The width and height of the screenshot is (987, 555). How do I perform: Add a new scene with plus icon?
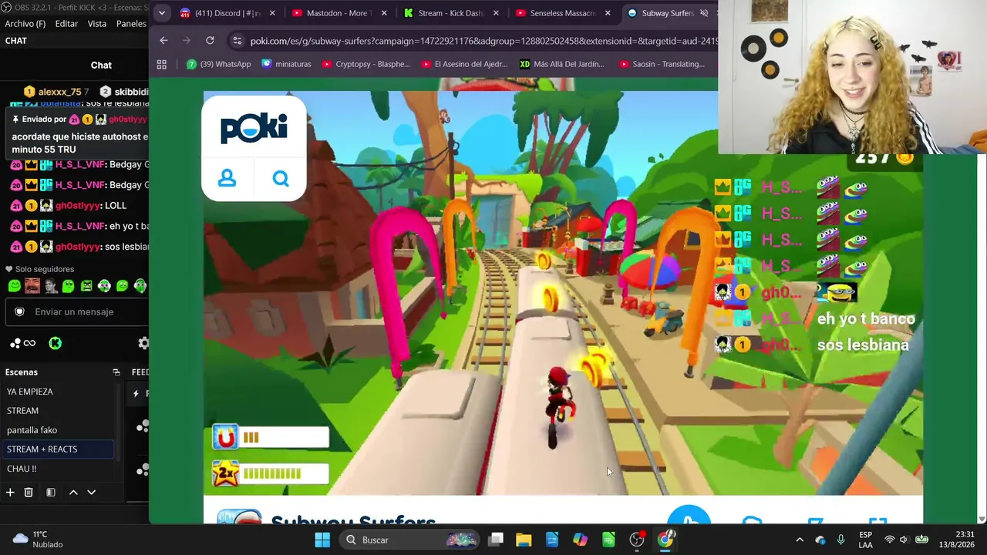pyautogui.click(x=10, y=492)
